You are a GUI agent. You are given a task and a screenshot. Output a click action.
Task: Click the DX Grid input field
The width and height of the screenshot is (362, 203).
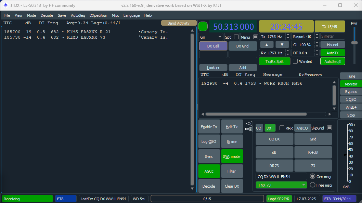tap(243, 54)
